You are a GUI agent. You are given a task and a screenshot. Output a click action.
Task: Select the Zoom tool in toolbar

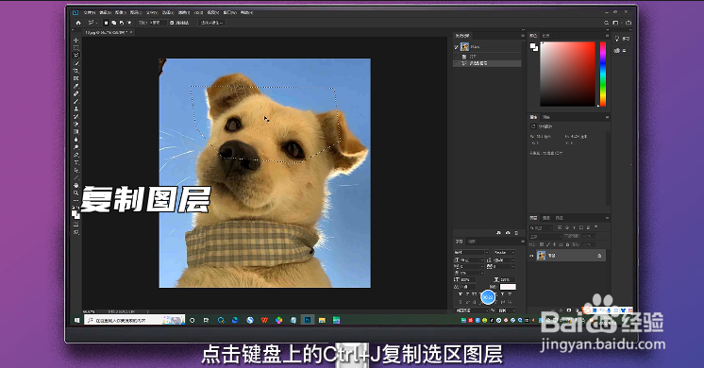tap(75, 193)
